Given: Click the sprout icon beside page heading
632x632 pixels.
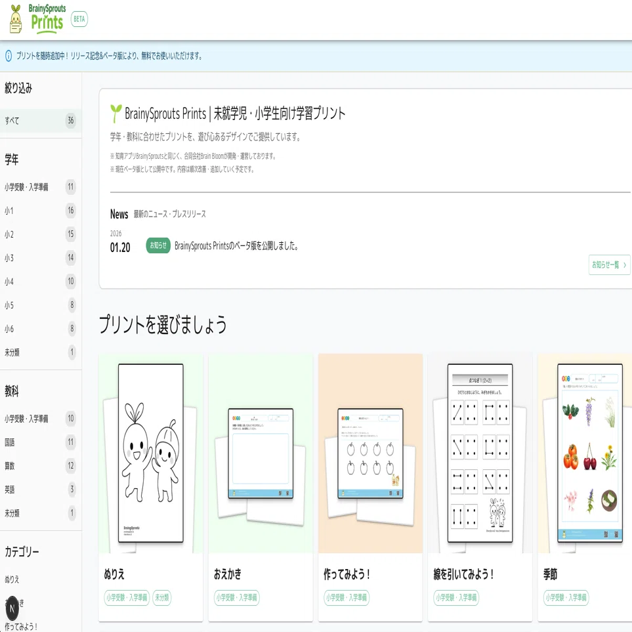Looking at the screenshot, I should click(116, 114).
